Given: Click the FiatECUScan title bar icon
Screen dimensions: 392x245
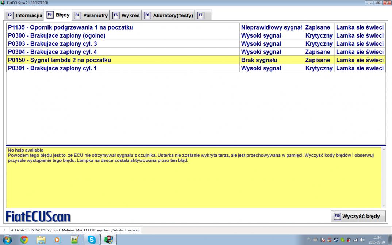Looking at the screenshot, I should (x=3, y=3).
